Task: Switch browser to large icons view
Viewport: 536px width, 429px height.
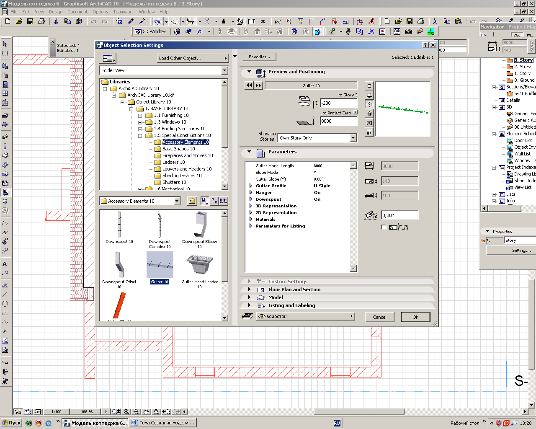Action: click(x=205, y=201)
